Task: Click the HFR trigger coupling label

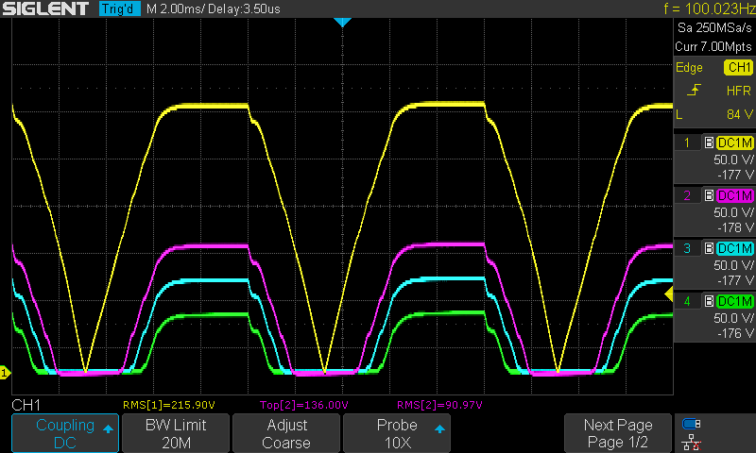Action: pyautogui.click(x=739, y=91)
